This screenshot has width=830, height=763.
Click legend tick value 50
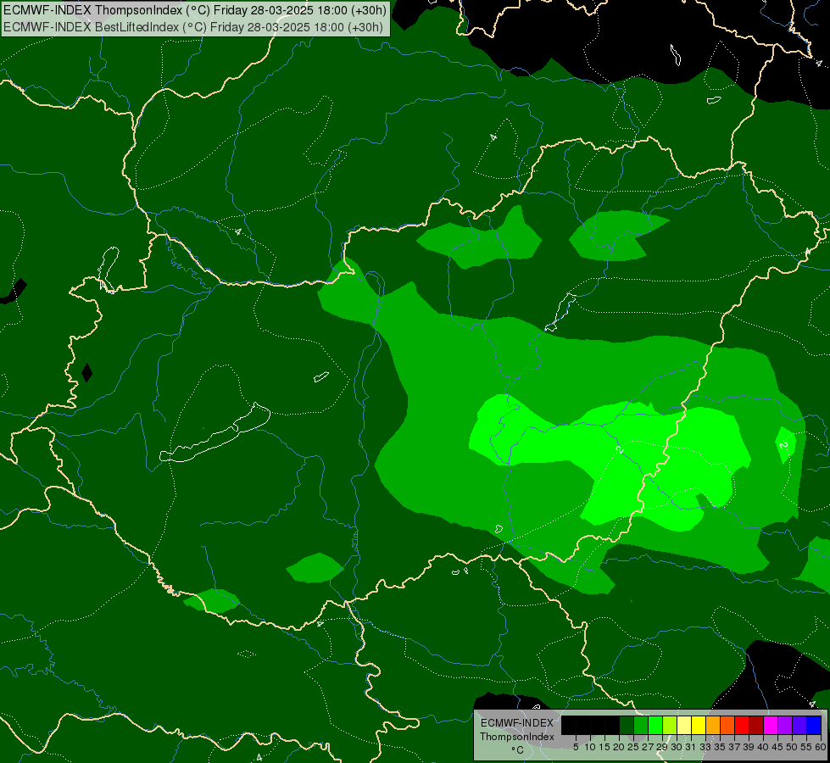pos(792,747)
